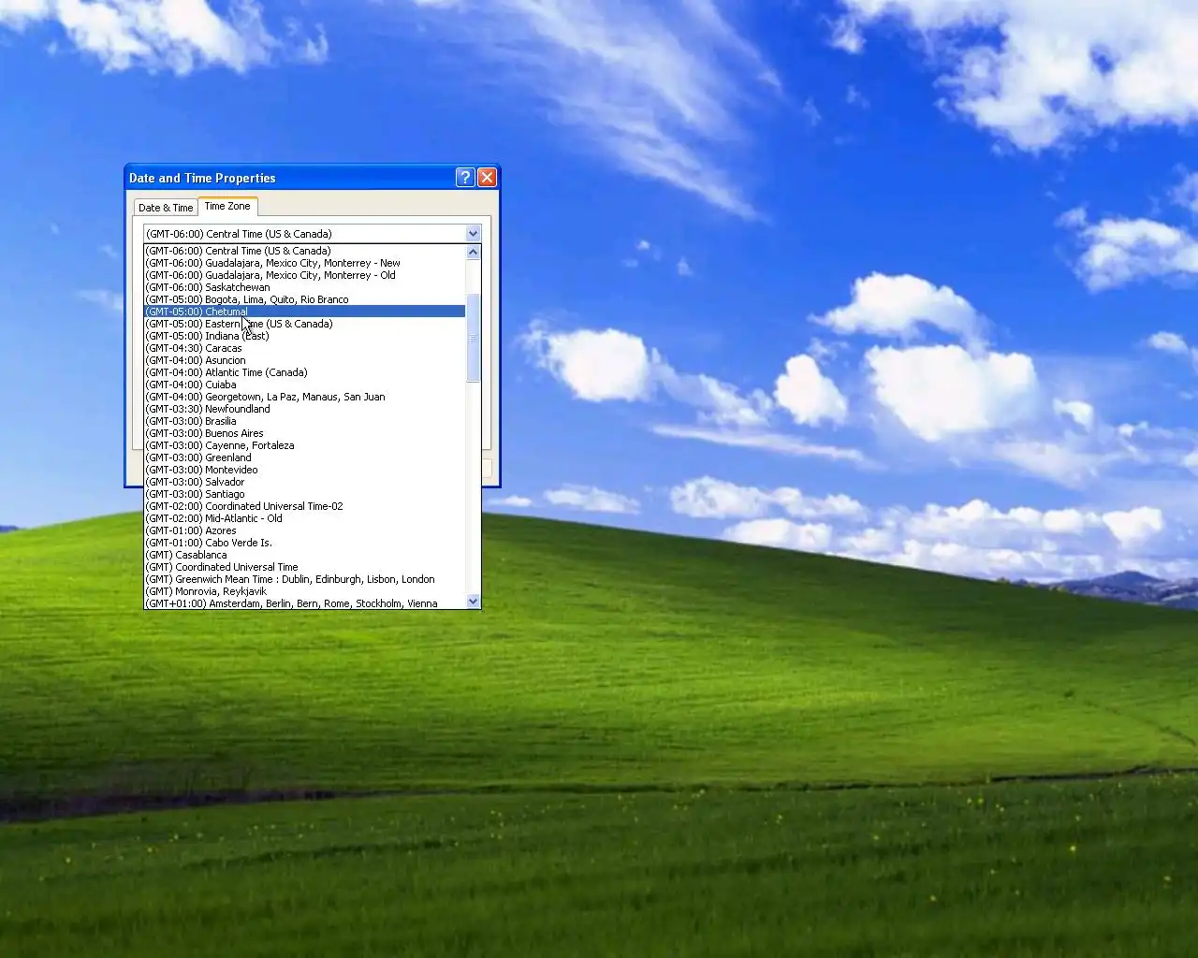Viewport: 1198px width, 958px height.
Task: Choose (GMT-03:00) Brasilia
Action: coord(304,421)
